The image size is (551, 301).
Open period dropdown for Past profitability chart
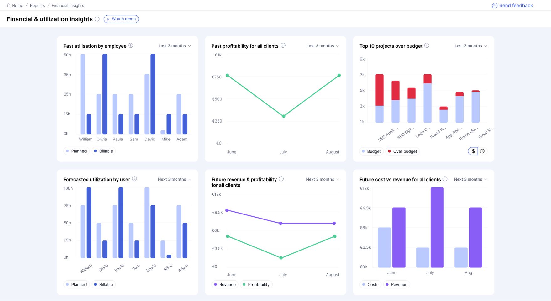(x=323, y=46)
